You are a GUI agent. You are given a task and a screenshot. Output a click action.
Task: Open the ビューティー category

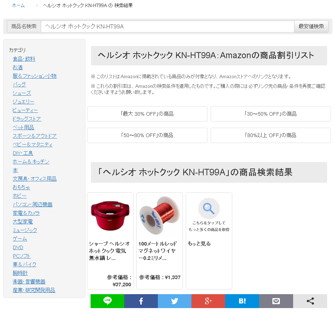(25, 110)
